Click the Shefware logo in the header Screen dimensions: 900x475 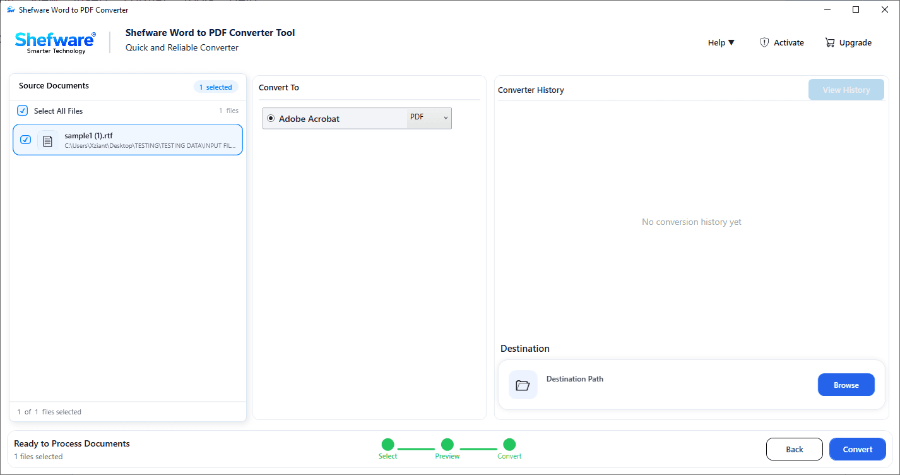click(56, 42)
